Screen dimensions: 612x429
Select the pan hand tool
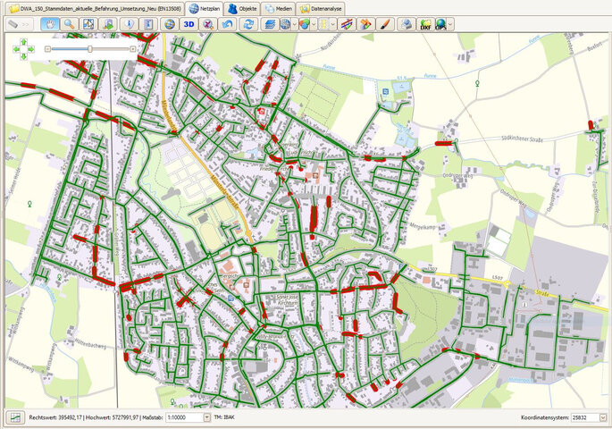(49, 24)
